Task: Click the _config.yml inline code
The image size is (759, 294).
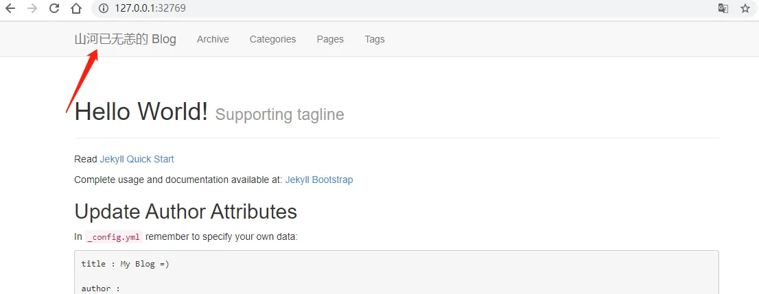Action: pos(114,237)
